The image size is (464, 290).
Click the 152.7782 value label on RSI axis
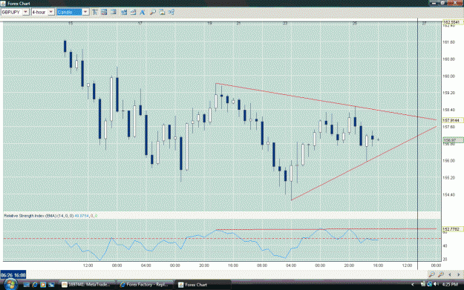[452, 229]
